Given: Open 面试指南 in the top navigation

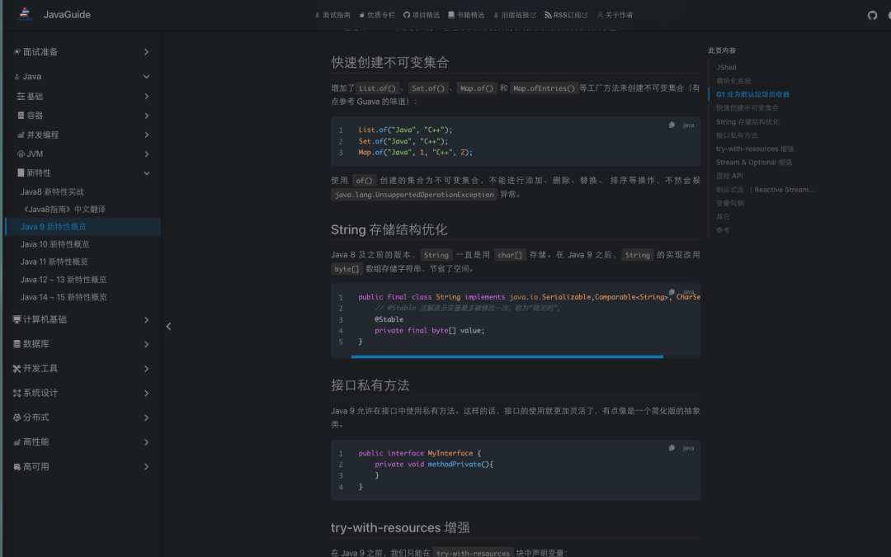Looking at the screenshot, I should coord(332,16).
